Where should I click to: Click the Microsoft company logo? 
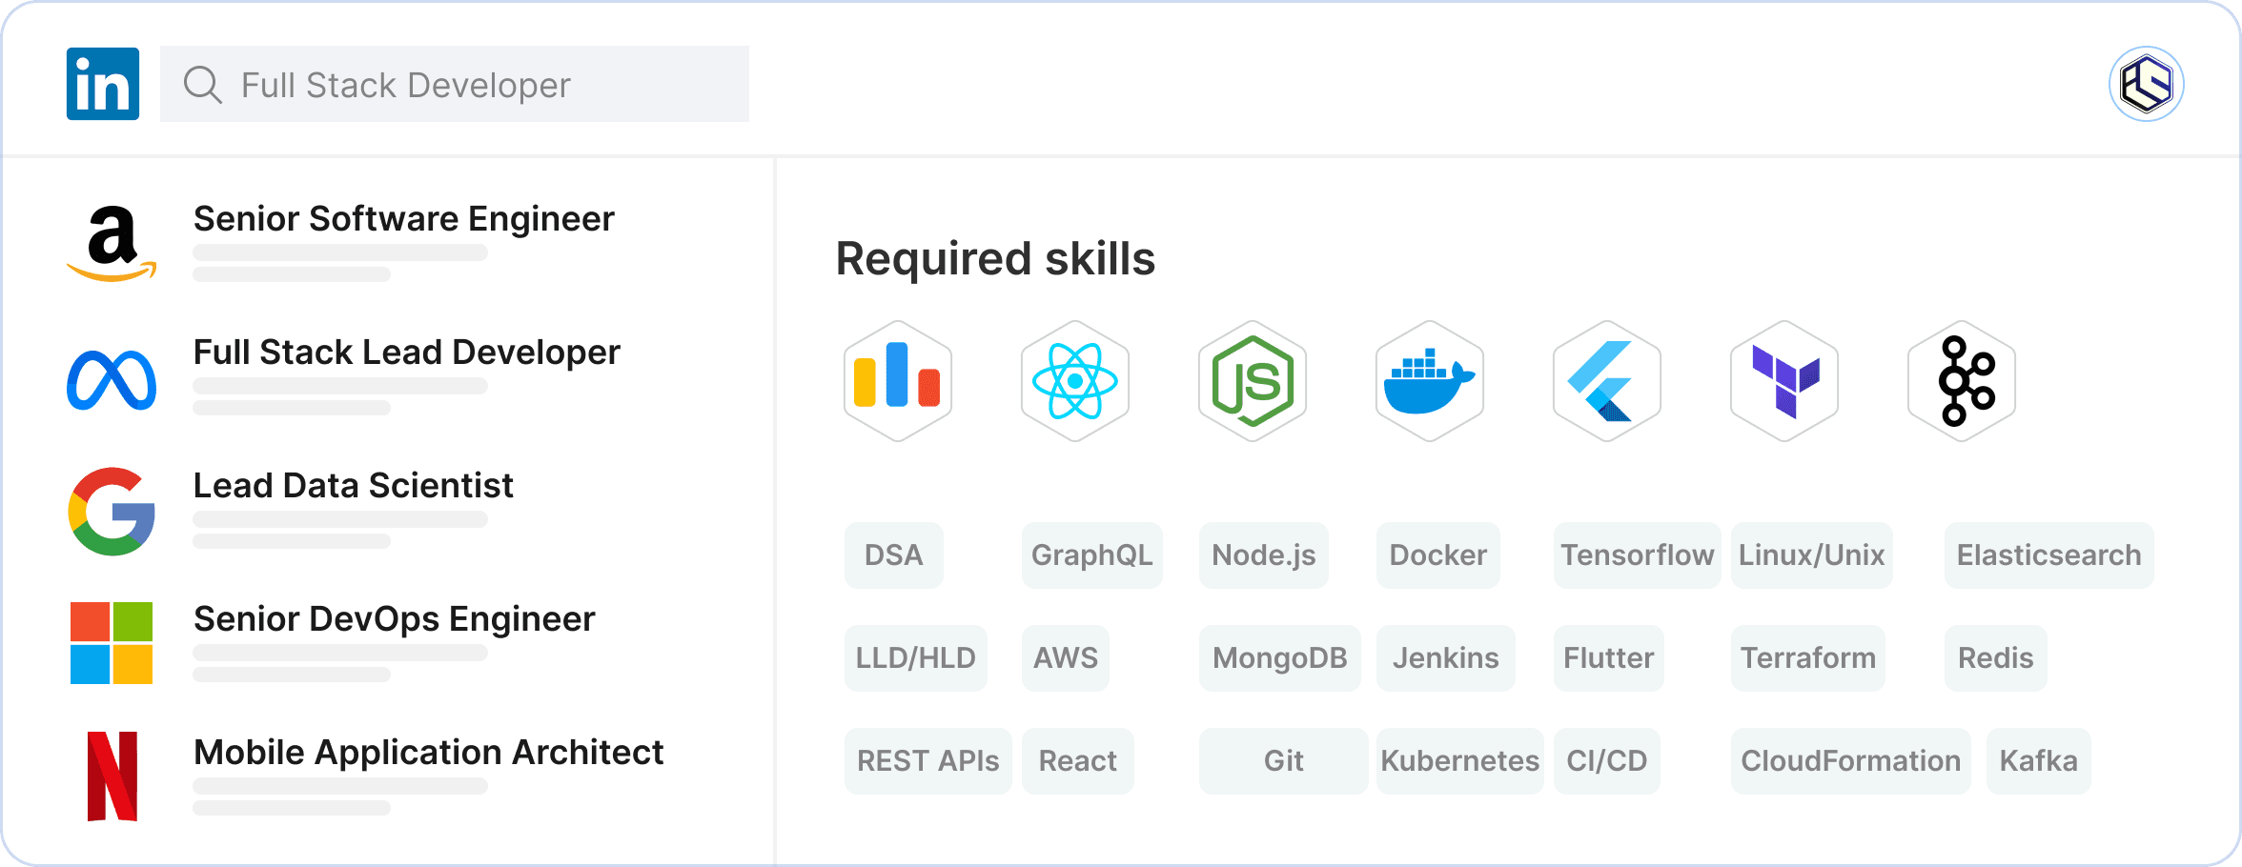point(112,643)
